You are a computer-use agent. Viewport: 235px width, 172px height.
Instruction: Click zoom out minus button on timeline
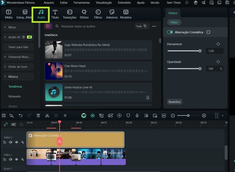(173, 116)
